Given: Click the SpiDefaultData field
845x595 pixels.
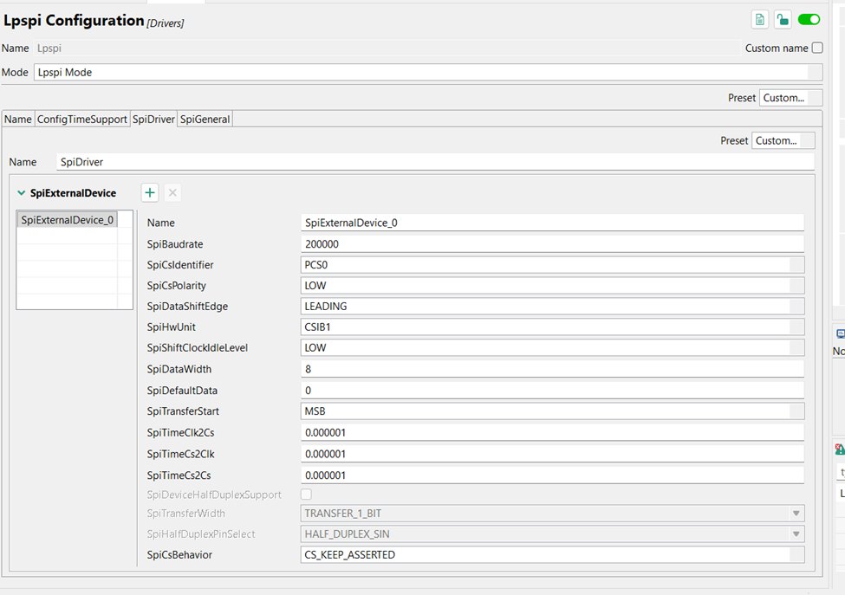Looking at the screenshot, I should [x=552, y=391].
